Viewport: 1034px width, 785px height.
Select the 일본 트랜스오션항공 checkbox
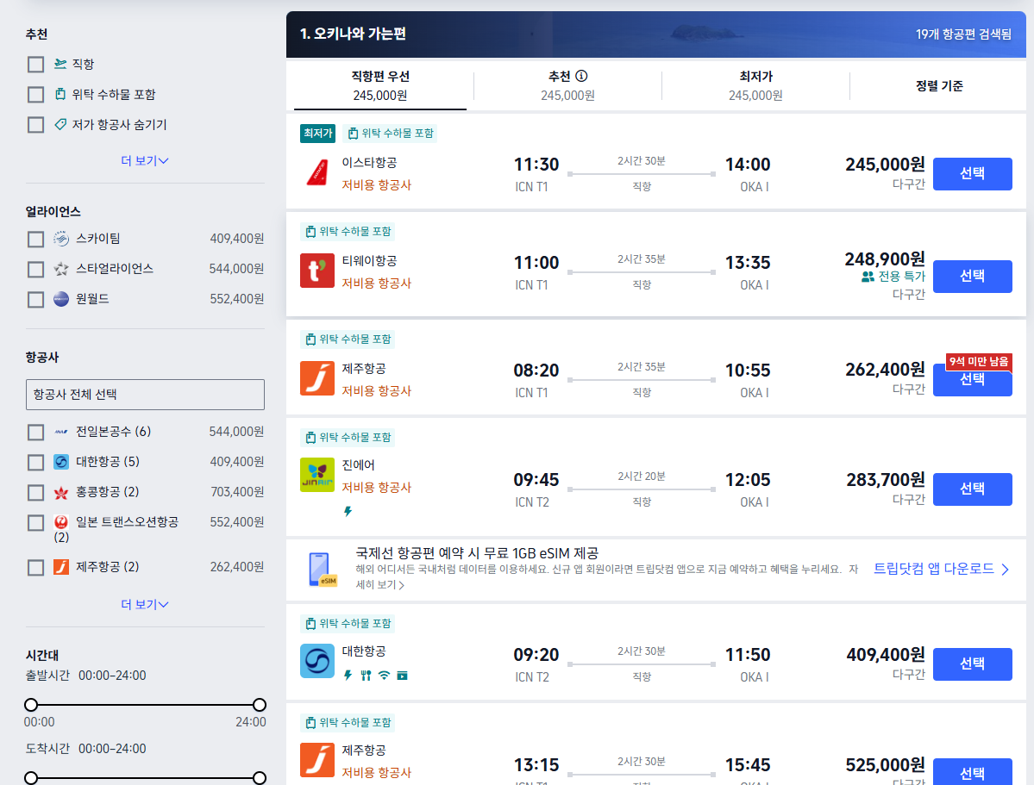[x=35, y=523]
